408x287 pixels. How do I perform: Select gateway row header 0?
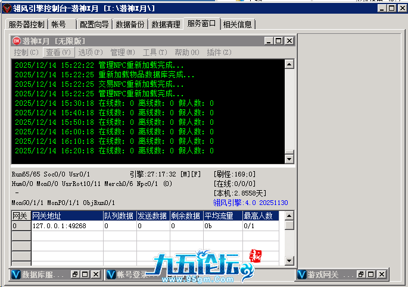point(21,226)
